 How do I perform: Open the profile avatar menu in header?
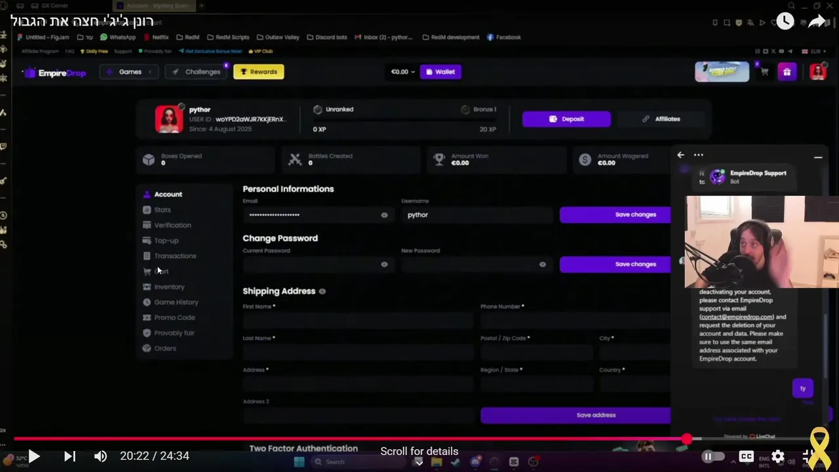point(817,72)
